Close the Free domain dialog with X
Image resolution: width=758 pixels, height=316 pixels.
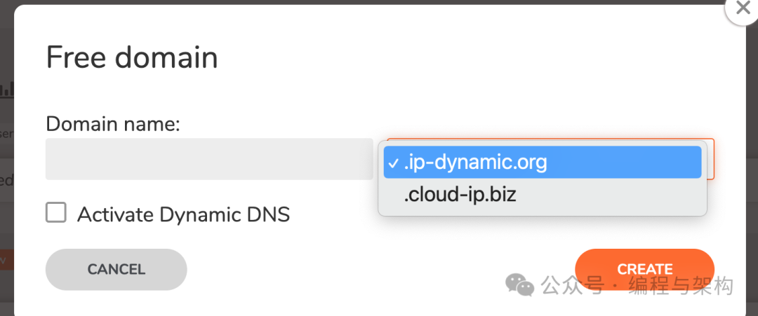743,10
